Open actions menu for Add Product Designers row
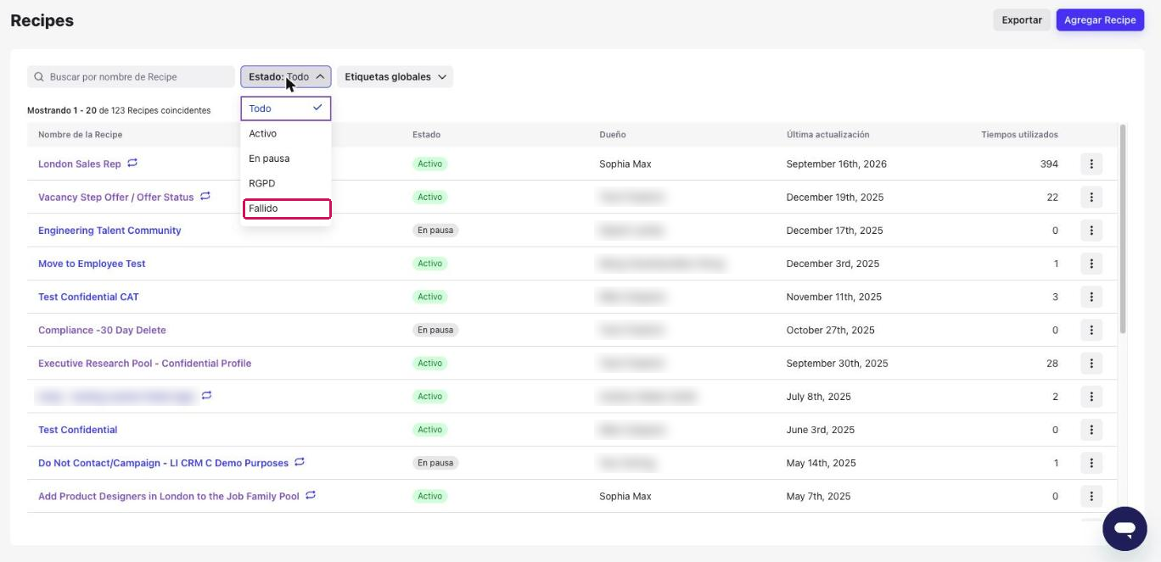1161x562 pixels. [1091, 497]
